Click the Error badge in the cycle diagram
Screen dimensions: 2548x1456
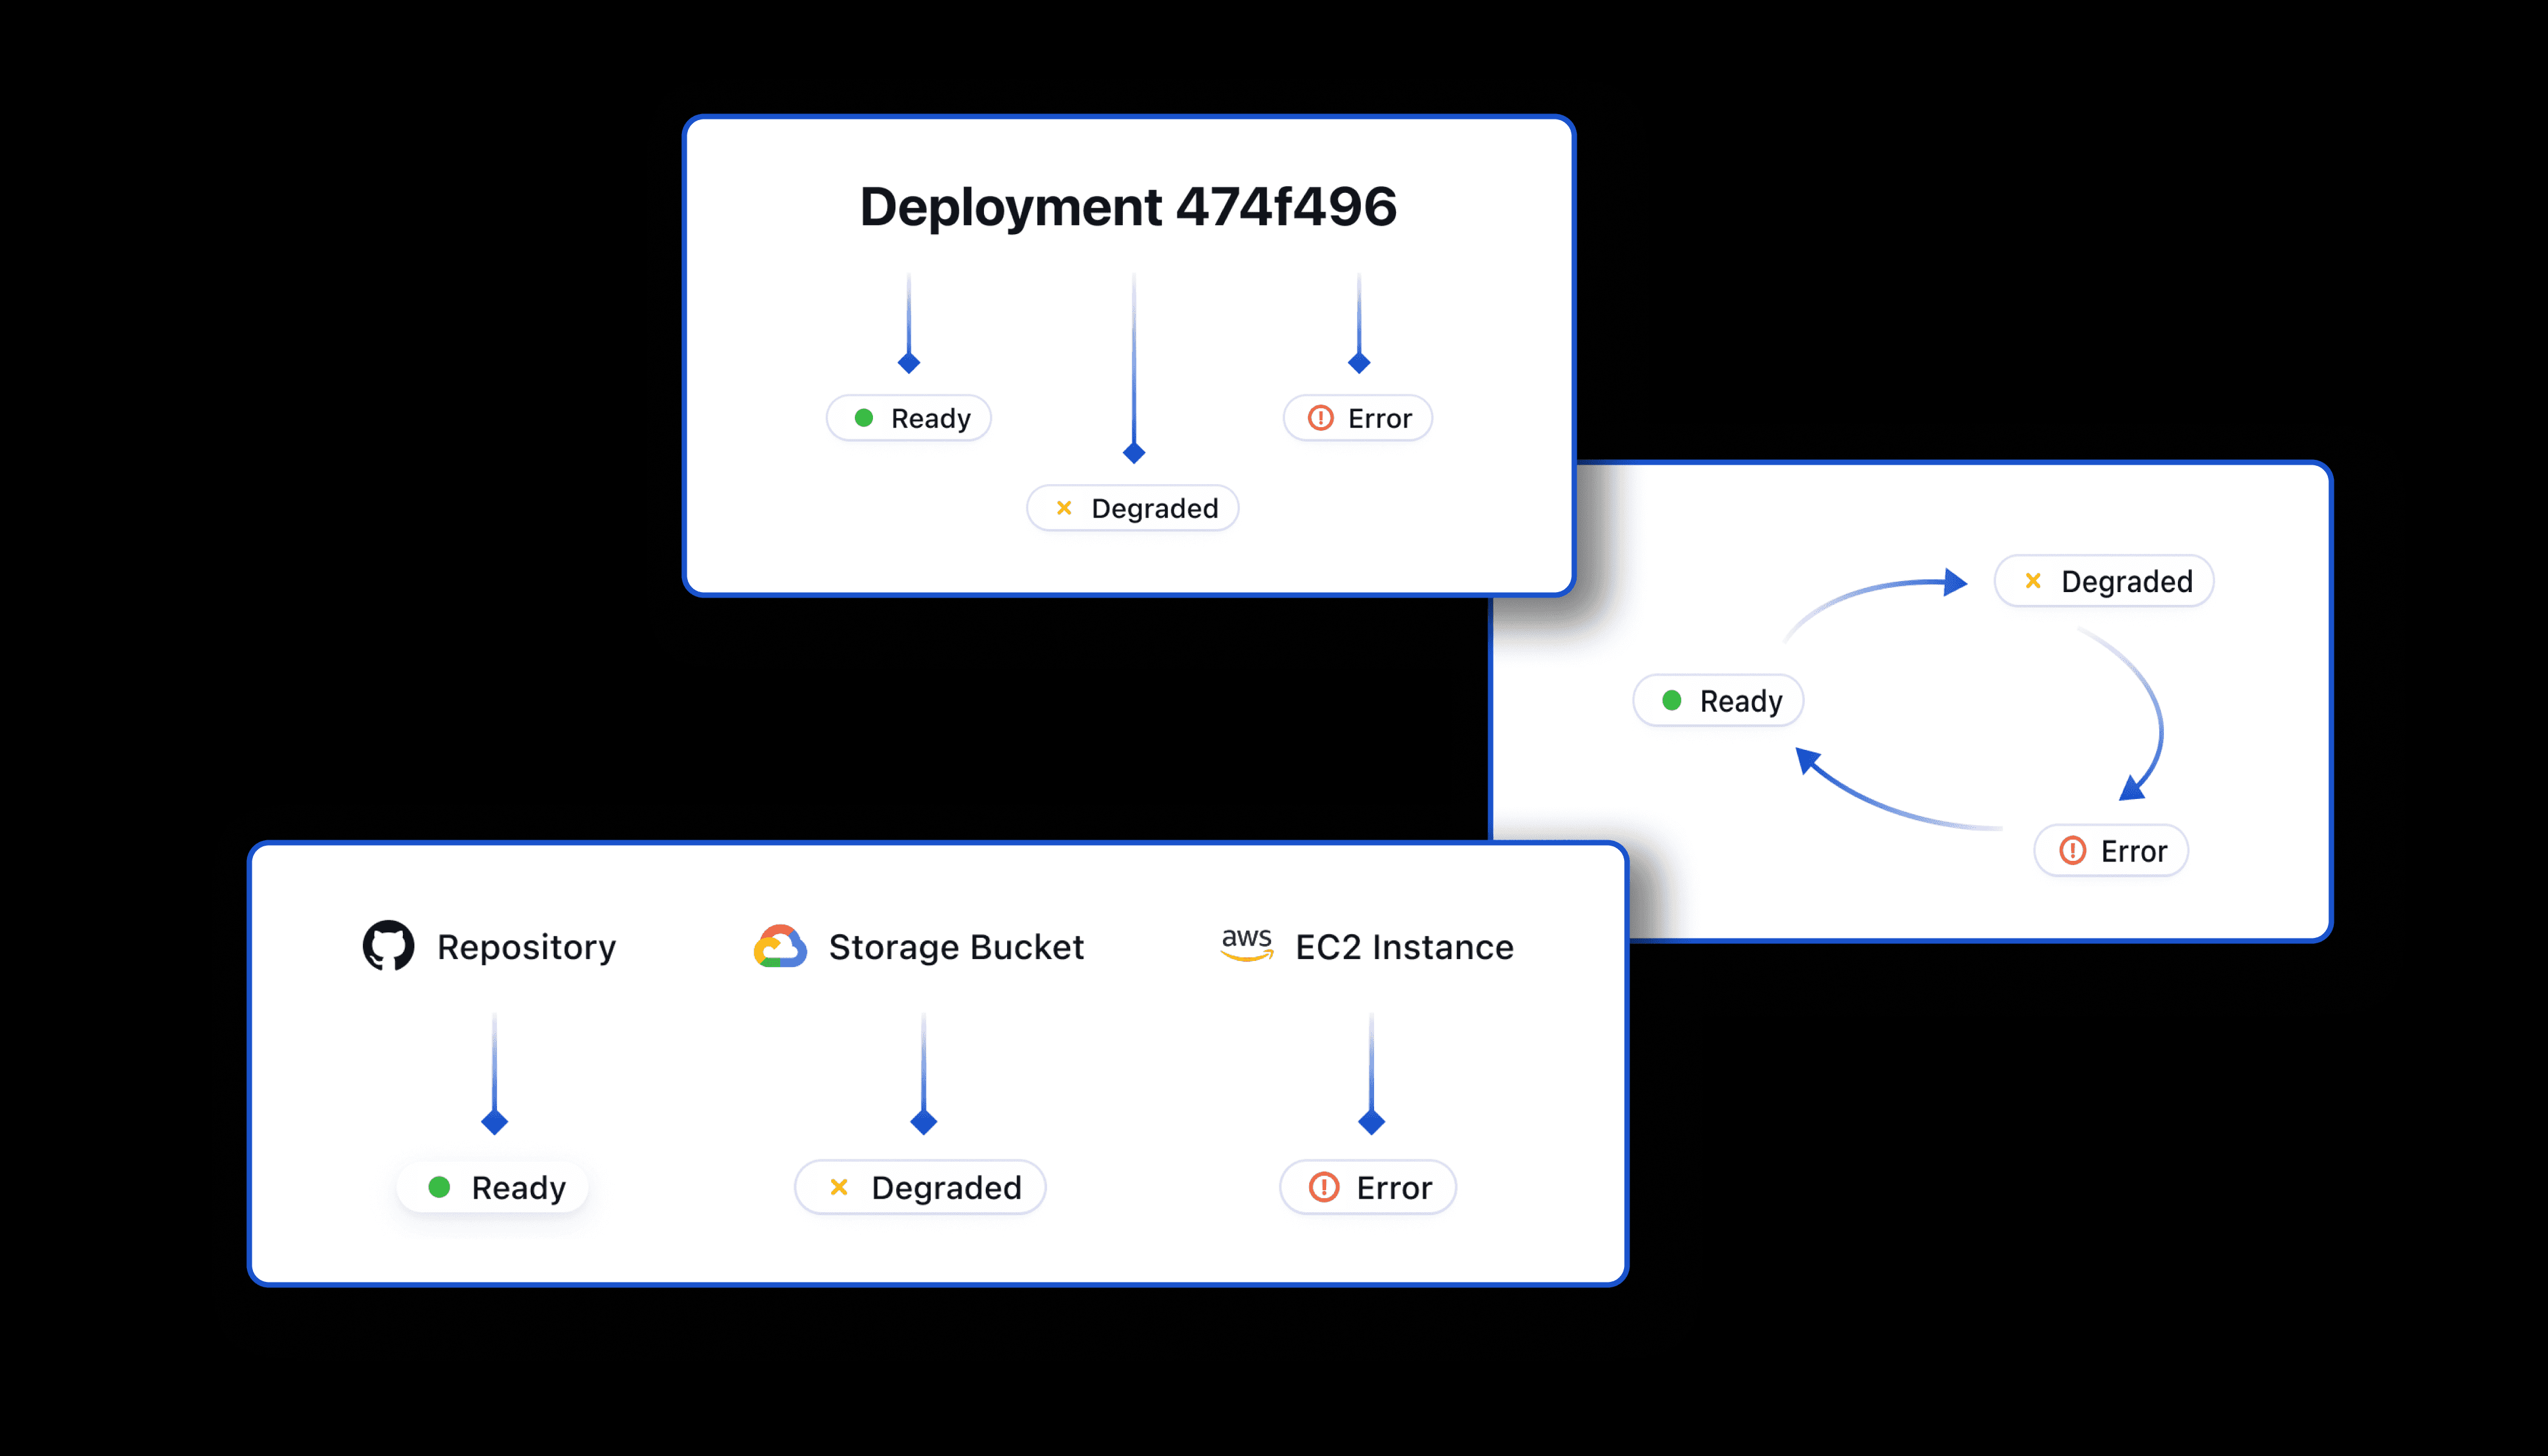pos(2111,851)
